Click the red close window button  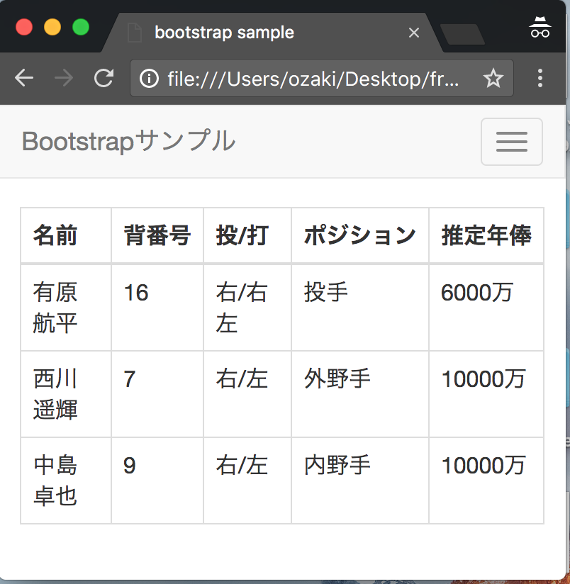click(x=24, y=28)
